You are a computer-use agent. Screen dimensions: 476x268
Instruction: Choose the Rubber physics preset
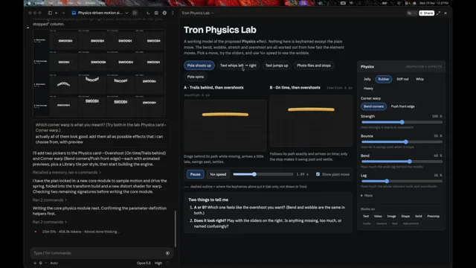click(x=384, y=79)
